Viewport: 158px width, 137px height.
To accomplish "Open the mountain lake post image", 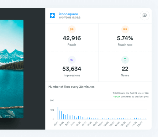I will click(12, 69).
